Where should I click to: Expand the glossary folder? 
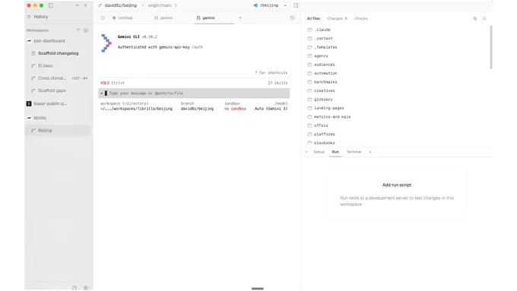point(320,100)
